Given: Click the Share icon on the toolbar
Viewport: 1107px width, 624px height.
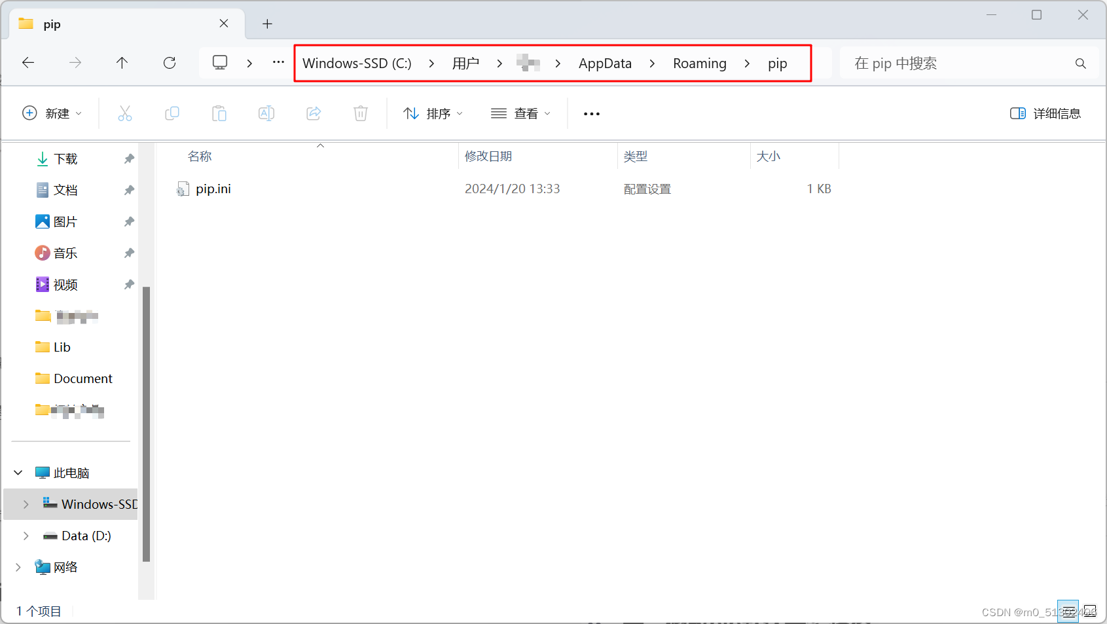Looking at the screenshot, I should (314, 113).
